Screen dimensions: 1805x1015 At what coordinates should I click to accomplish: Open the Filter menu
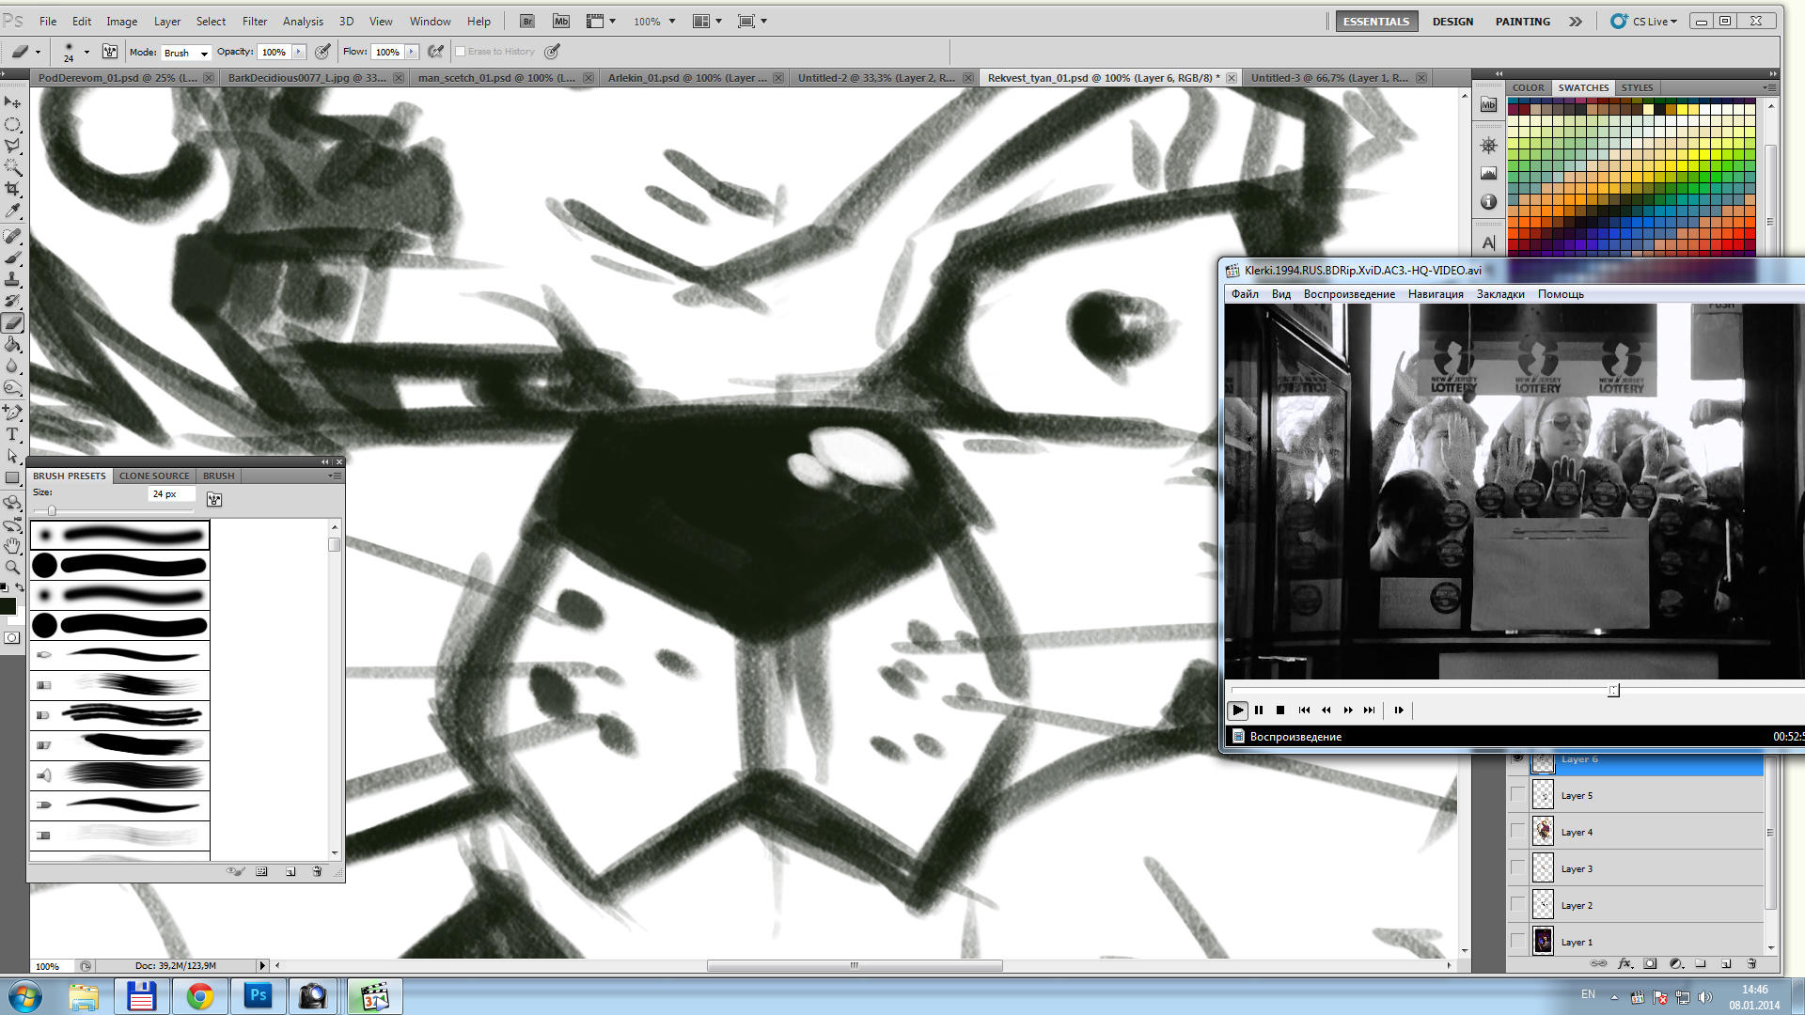[255, 21]
